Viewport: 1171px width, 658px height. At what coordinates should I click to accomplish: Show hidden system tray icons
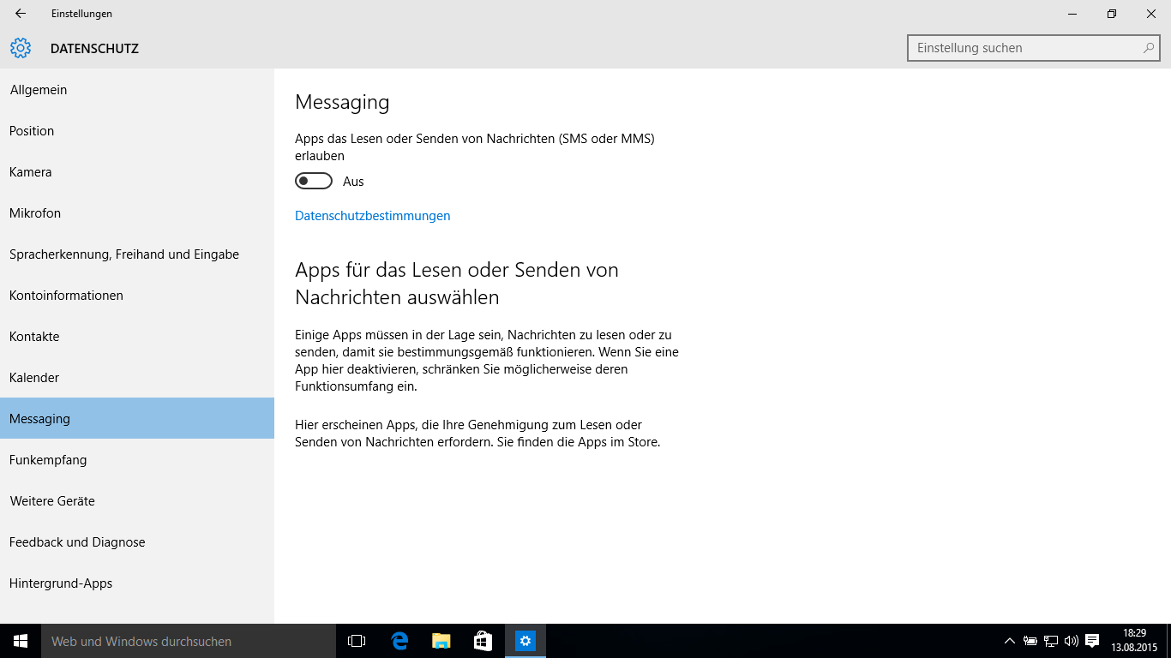click(1010, 641)
